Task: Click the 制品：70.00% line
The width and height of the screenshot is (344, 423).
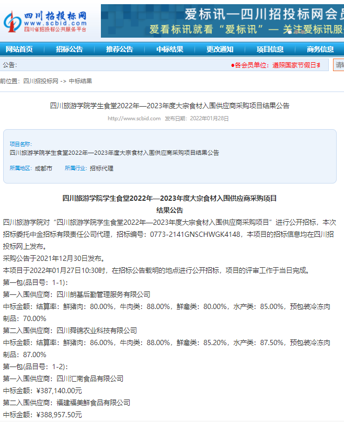Action: tap(25, 318)
